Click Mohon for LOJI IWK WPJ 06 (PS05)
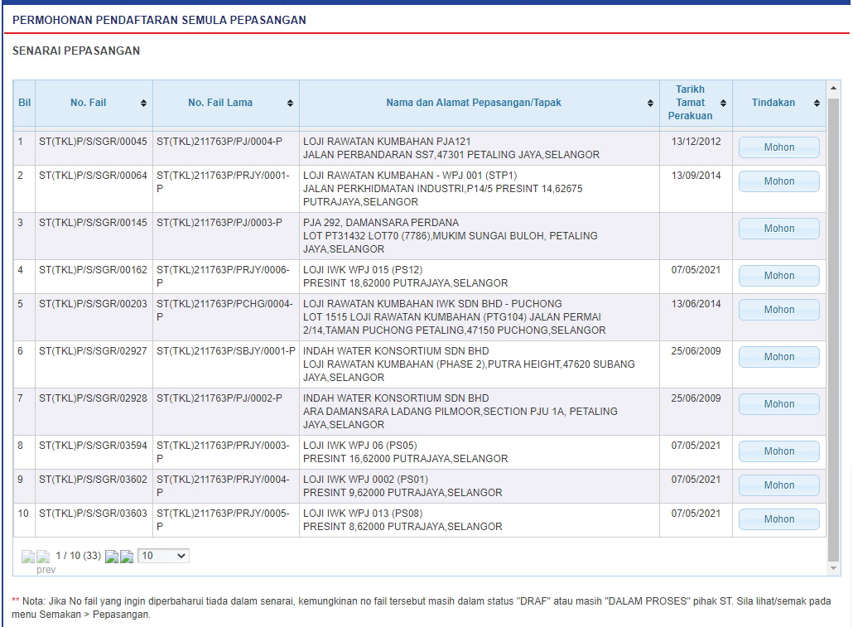Image resolution: width=853 pixels, height=627 pixels. [x=779, y=451]
